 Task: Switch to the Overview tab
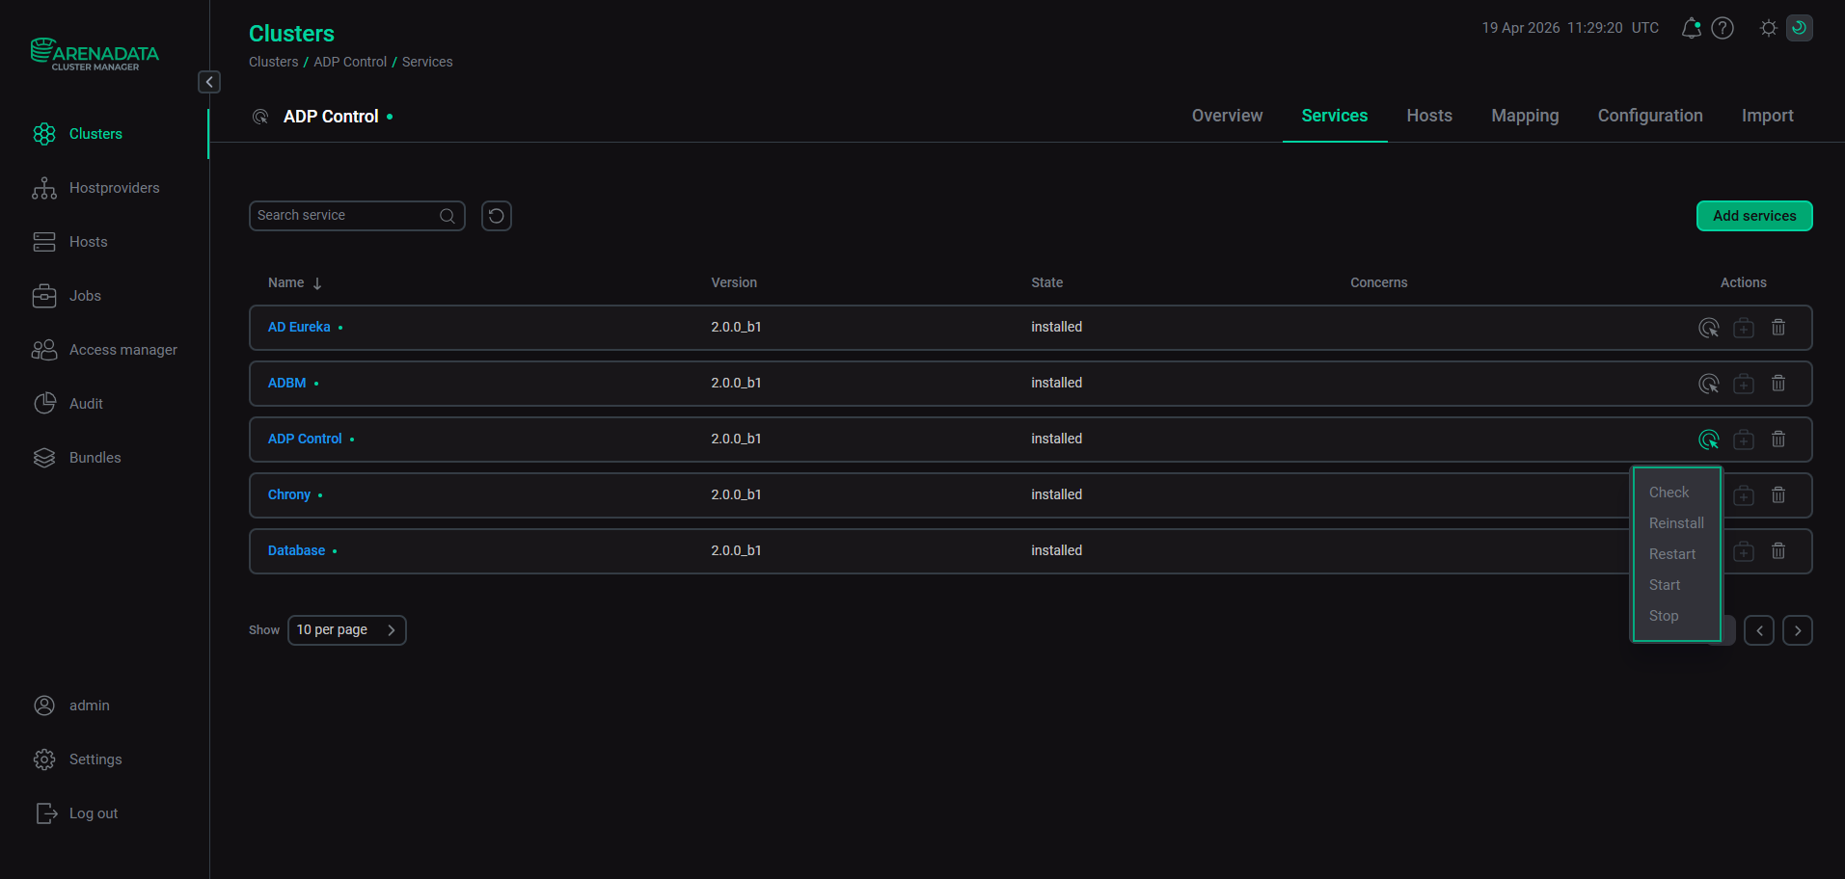click(1227, 116)
